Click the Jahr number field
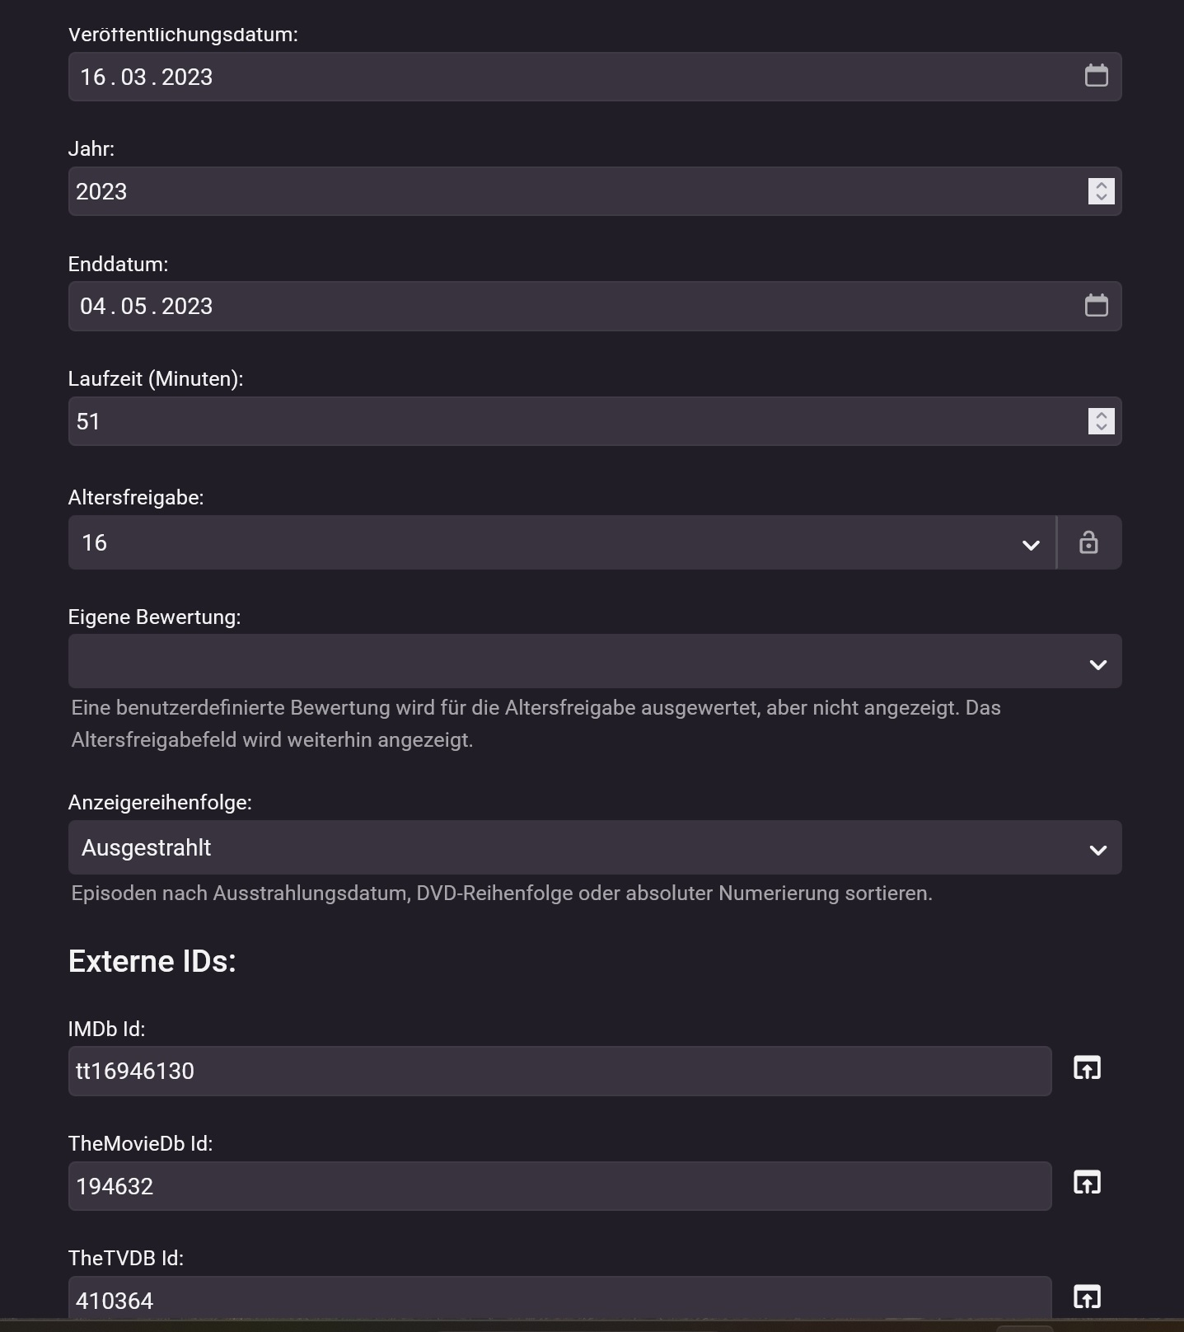Image resolution: width=1184 pixels, height=1332 pixels. click(577, 191)
